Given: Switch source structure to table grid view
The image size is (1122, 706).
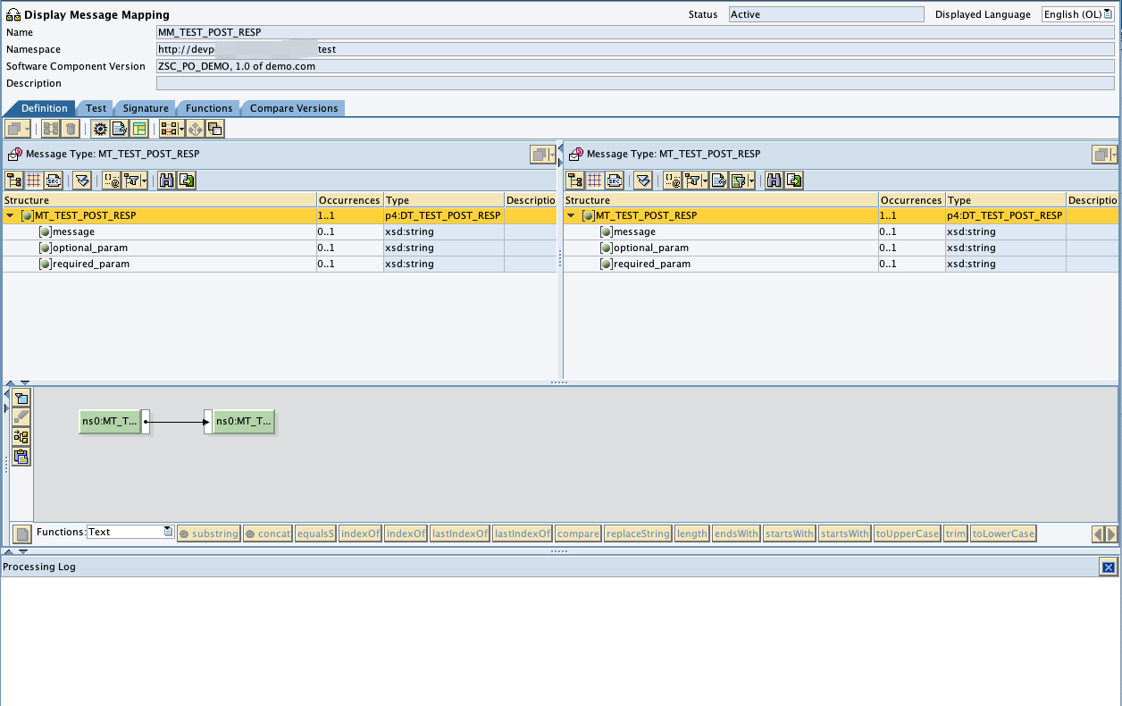Looking at the screenshot, I should (x=34, y=181).
